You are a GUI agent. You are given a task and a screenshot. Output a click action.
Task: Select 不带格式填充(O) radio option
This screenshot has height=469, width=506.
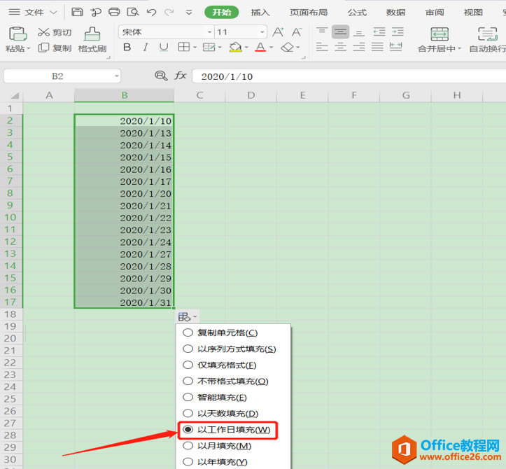[x=188, y=381]
